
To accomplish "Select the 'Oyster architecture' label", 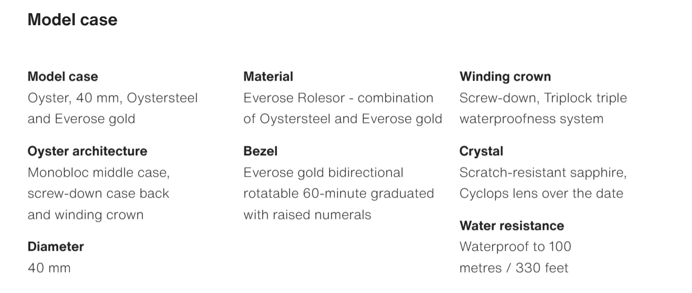I will [87, 151].
